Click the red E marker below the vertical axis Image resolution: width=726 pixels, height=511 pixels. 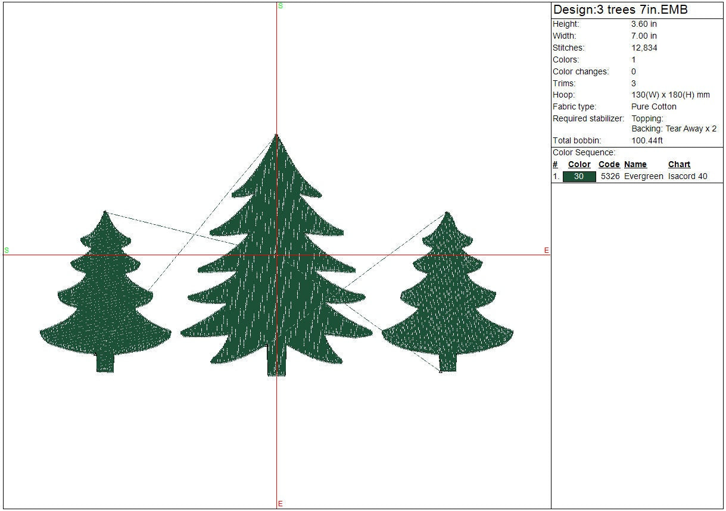[281, 504]
